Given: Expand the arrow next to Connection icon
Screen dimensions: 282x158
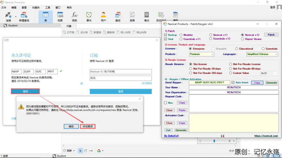Looking at the screenshot, I should pos(16,17).
